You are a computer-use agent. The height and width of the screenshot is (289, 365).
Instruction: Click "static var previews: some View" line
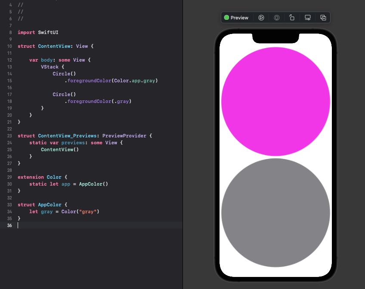76,143
